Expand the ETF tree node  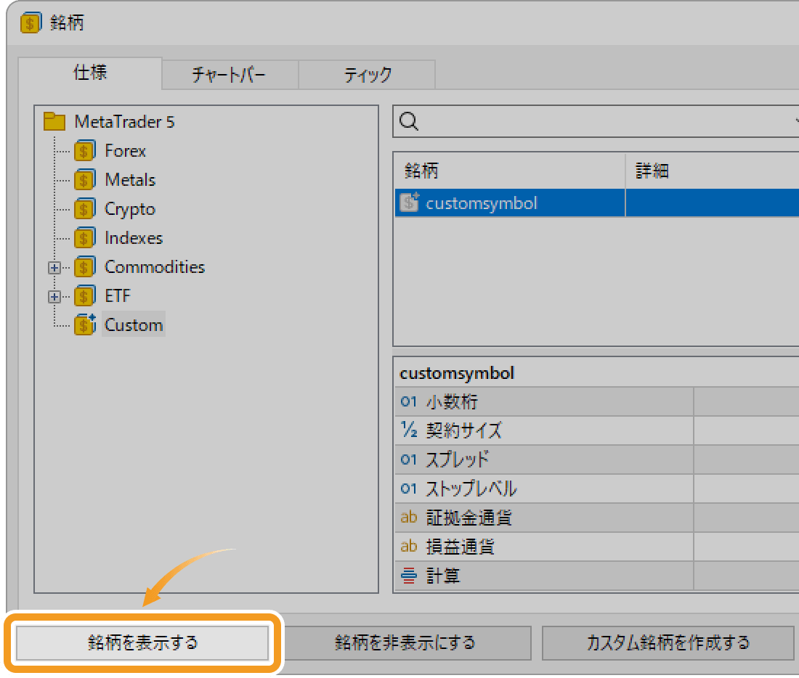(x=54, y=296)
